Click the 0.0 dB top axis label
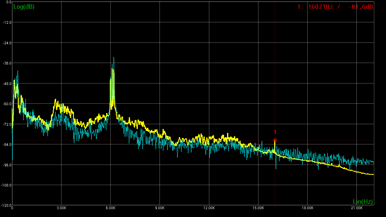 (x=8, y=2)
